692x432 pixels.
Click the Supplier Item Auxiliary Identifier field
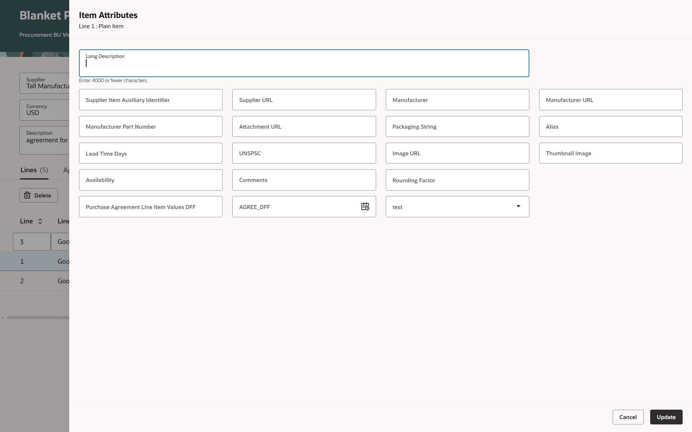151,100
